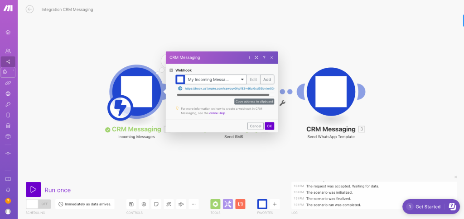Go to the Home dashboard icon

8,32
